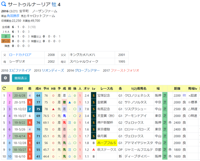Click winner name ロジャーバローズ
Image resolution: width=200 pixels, height=161 pixels.
137,129
